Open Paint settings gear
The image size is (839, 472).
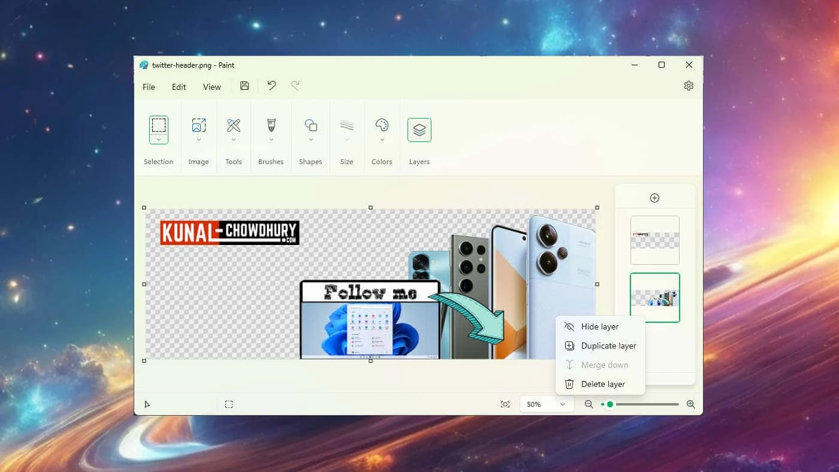tap(689, 86)
